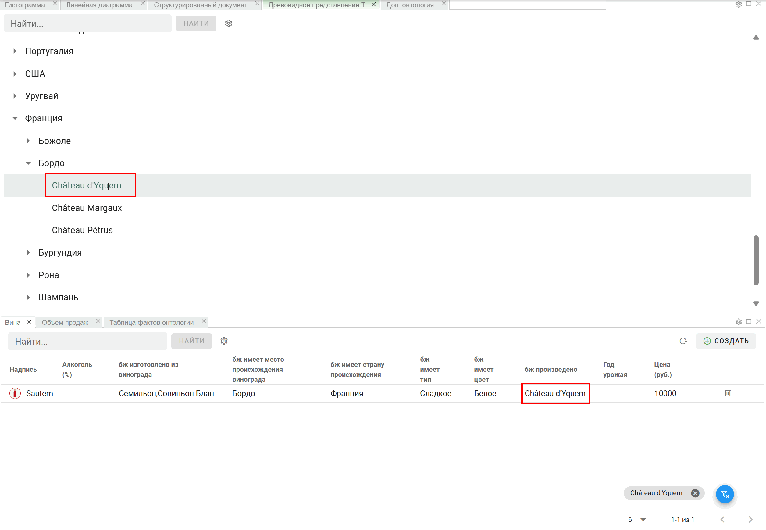The height and width of the screenshot is (530, 766).
Task: Expand the США node
Action: coord(15,74)
